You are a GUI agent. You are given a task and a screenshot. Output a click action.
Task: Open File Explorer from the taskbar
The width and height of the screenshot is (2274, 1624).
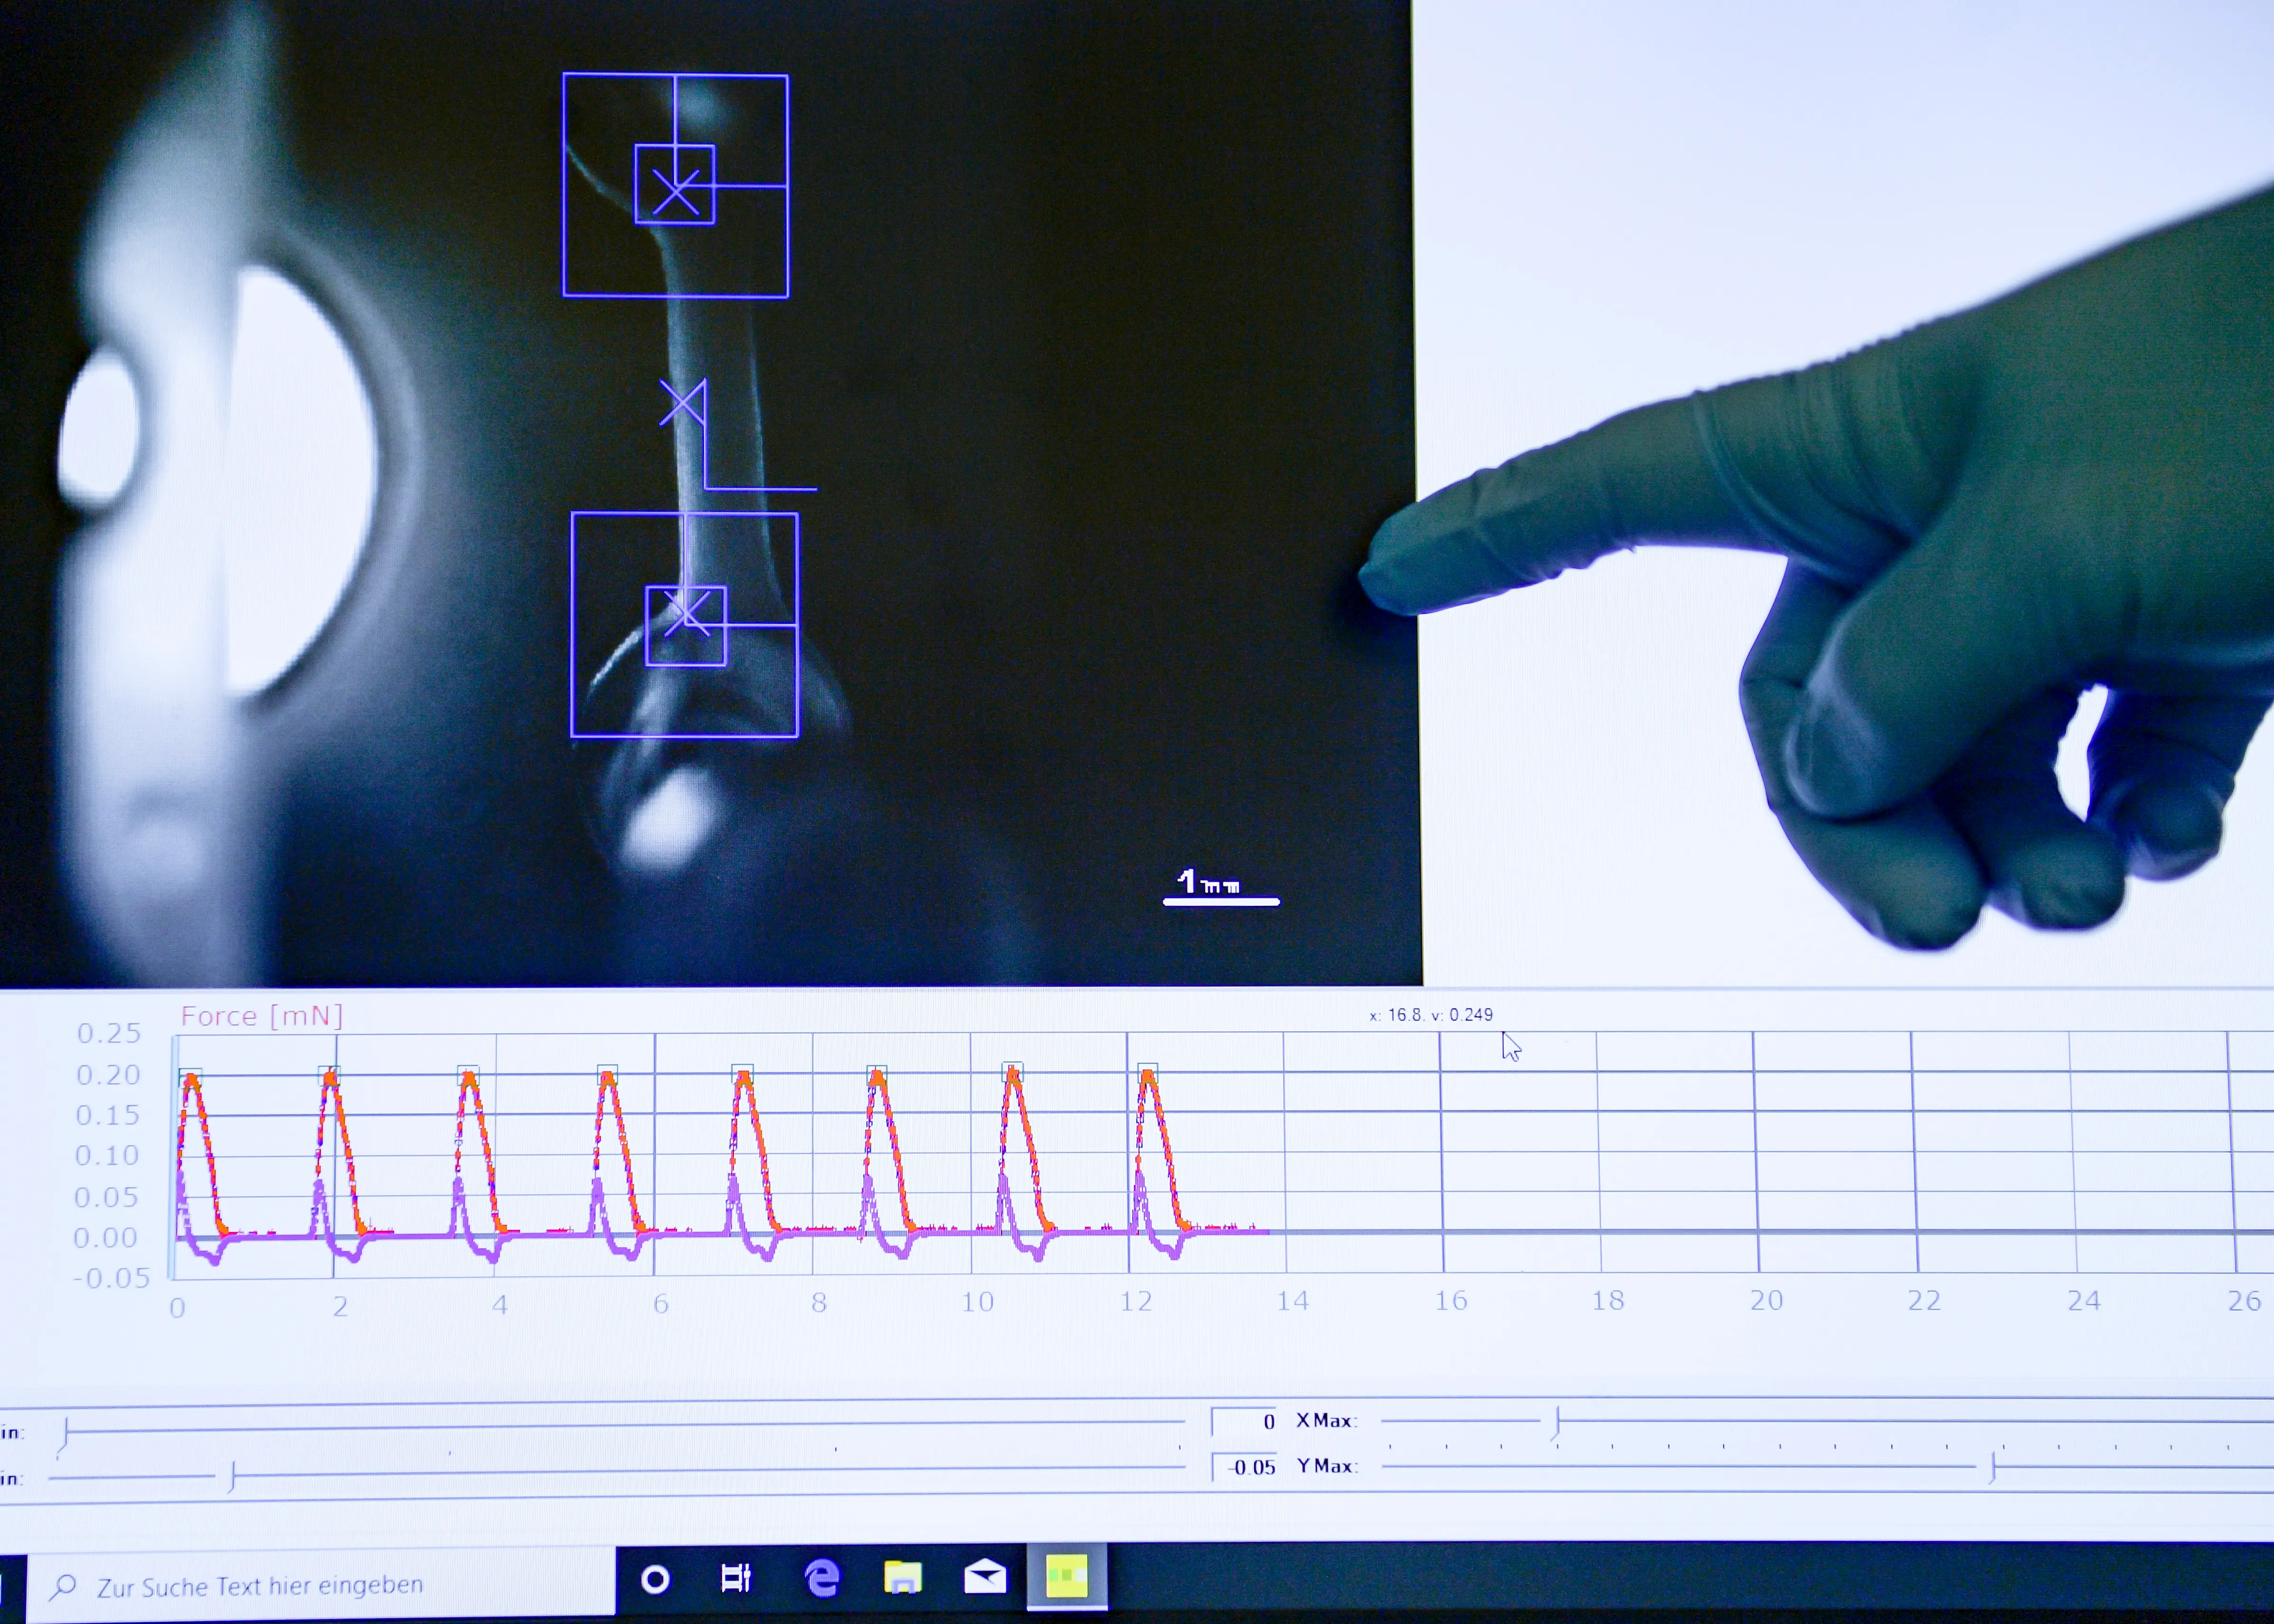tap(903, 1577)
